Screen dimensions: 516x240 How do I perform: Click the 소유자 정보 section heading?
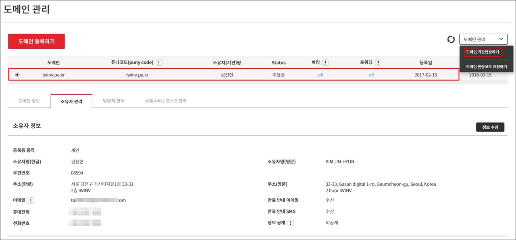coord(27,126)
